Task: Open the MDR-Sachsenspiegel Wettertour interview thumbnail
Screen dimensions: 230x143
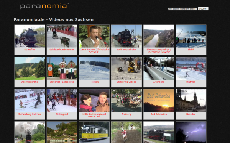Action: [94, 101]
